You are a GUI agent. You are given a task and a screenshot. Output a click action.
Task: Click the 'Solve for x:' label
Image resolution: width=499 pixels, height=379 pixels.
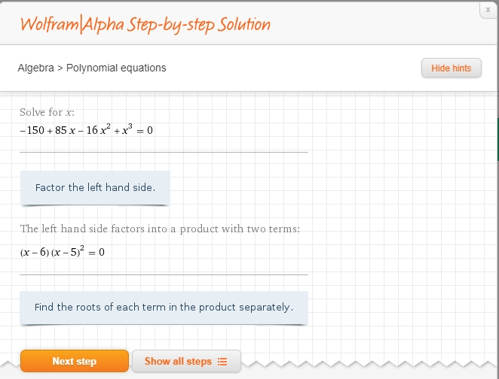[x=47, y=112]
